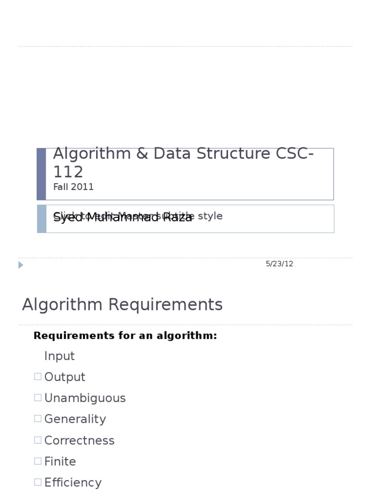Click the blue triangle slide marker
This screenshot has width=371, height=495.
pos(21,265)
